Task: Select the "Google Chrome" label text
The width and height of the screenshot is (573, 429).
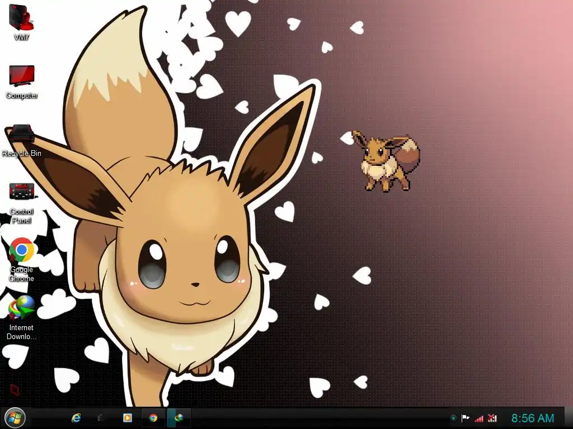Action: [x=22, y=274]
